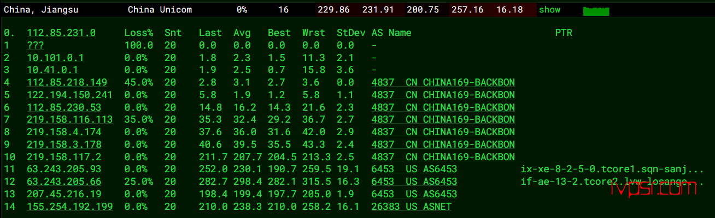Click the 257.16 worst latency value
This screenshot has width=715, height=218.
pyautogui.click(x=468, y=10)
